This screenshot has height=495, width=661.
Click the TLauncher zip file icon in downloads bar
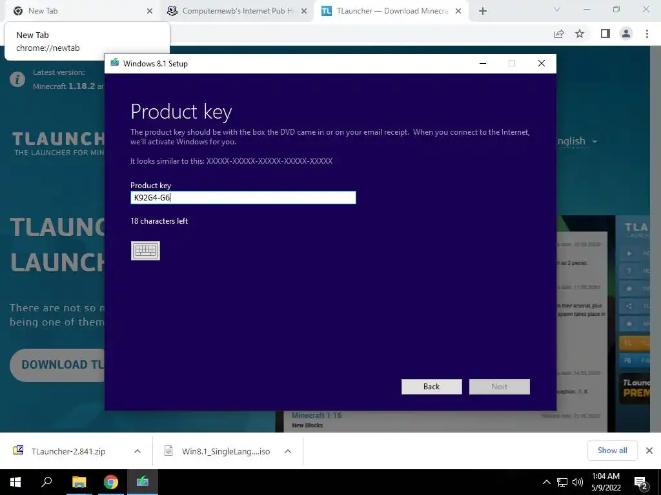[18, 451]
